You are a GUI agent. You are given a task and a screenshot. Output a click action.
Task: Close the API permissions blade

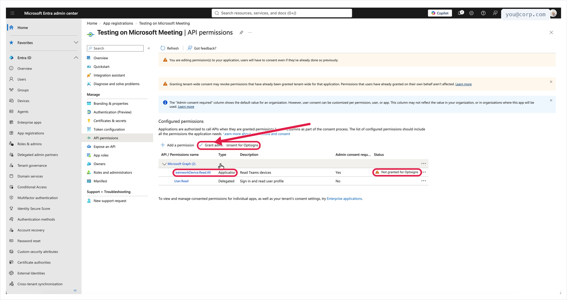[x=551, y=32]
